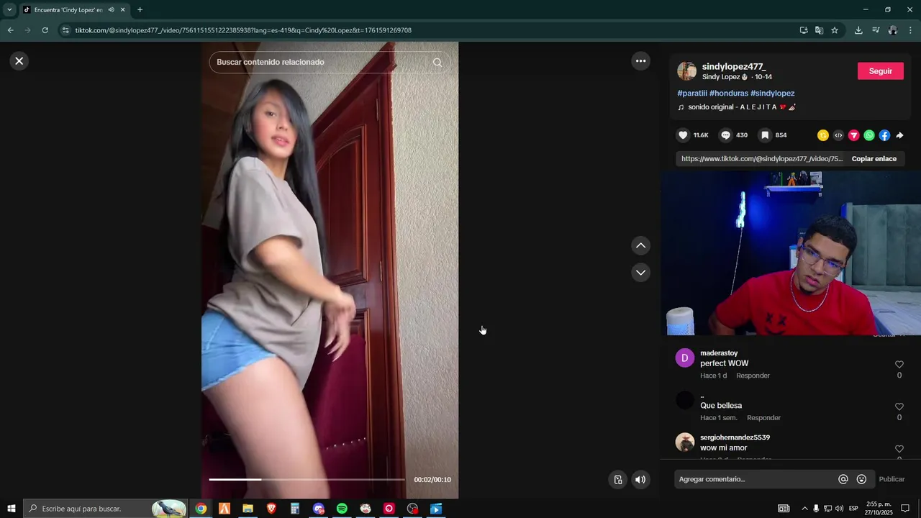921x518 pixels.
Task: Open the Windows Start menu
Action: [x=12, y=509]
